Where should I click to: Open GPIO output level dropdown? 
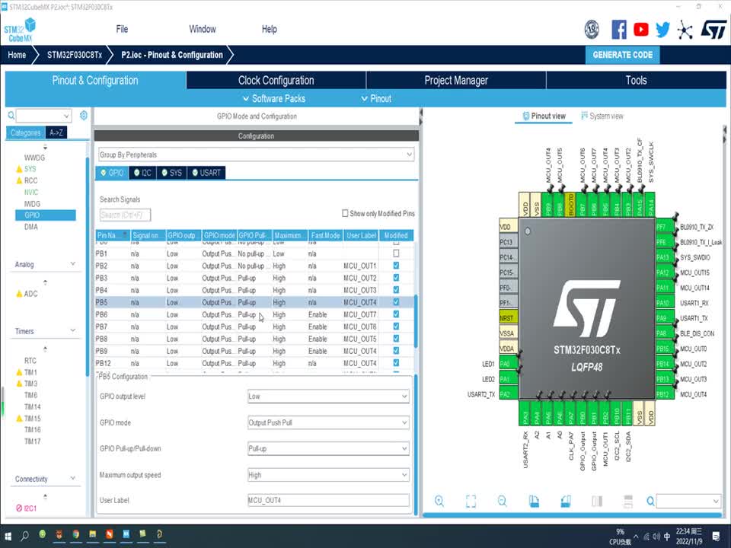[328, 396]
